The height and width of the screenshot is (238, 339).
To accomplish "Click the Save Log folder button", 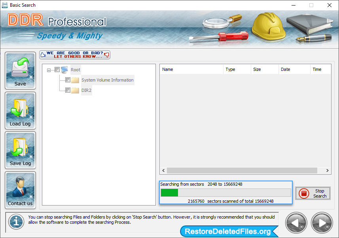I will pos(20,150).
